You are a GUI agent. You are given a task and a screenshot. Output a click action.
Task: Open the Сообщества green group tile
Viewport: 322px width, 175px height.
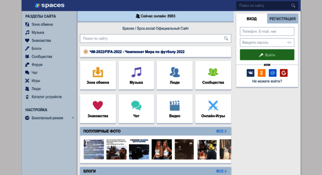click(x=213, y=72)
